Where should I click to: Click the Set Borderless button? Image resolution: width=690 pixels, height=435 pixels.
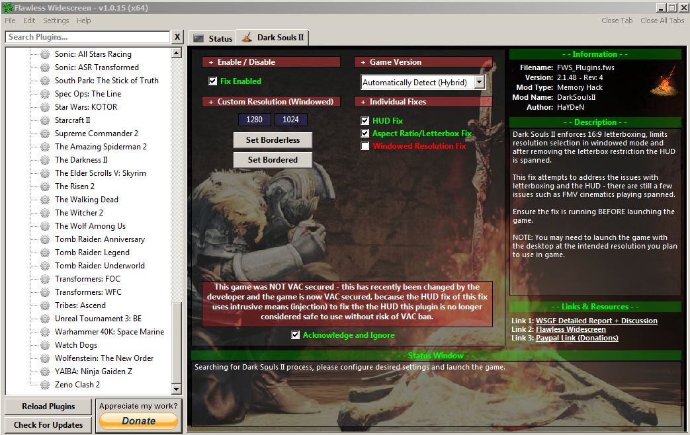pos(273,140)
